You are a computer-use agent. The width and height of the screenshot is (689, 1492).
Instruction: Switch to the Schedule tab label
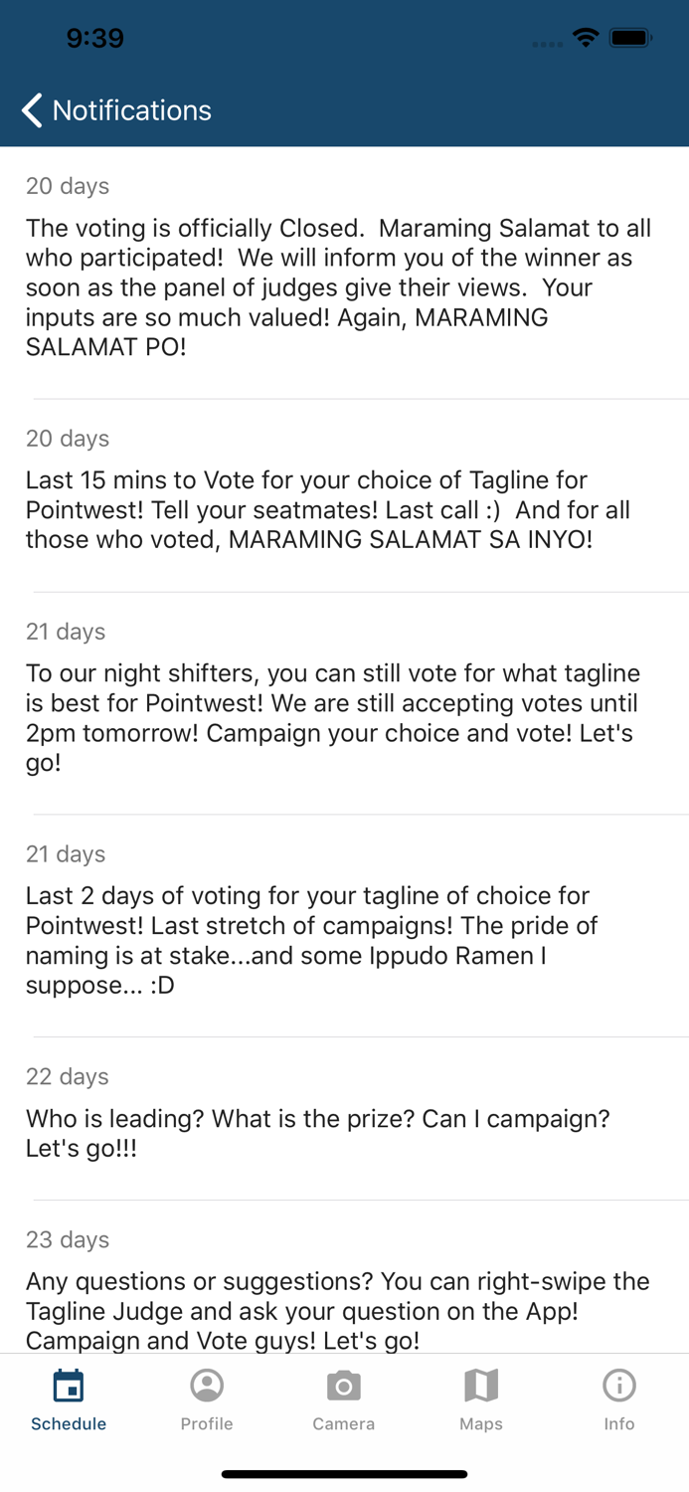[69, 1424]
